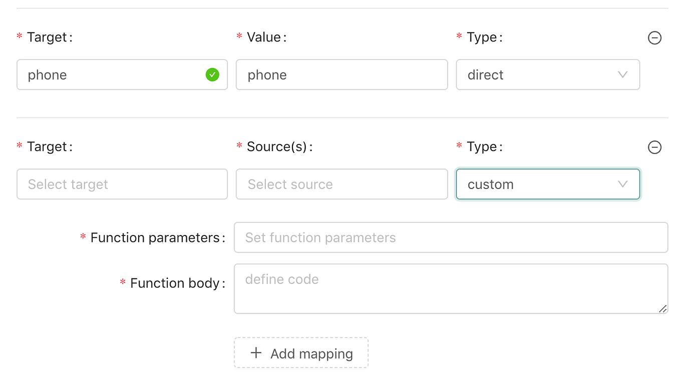The height and width of the screenshot is (373, 680).
Task: Click the chevron on the custom Type selector
Action: pyautogui.click(x=622, y=184)
